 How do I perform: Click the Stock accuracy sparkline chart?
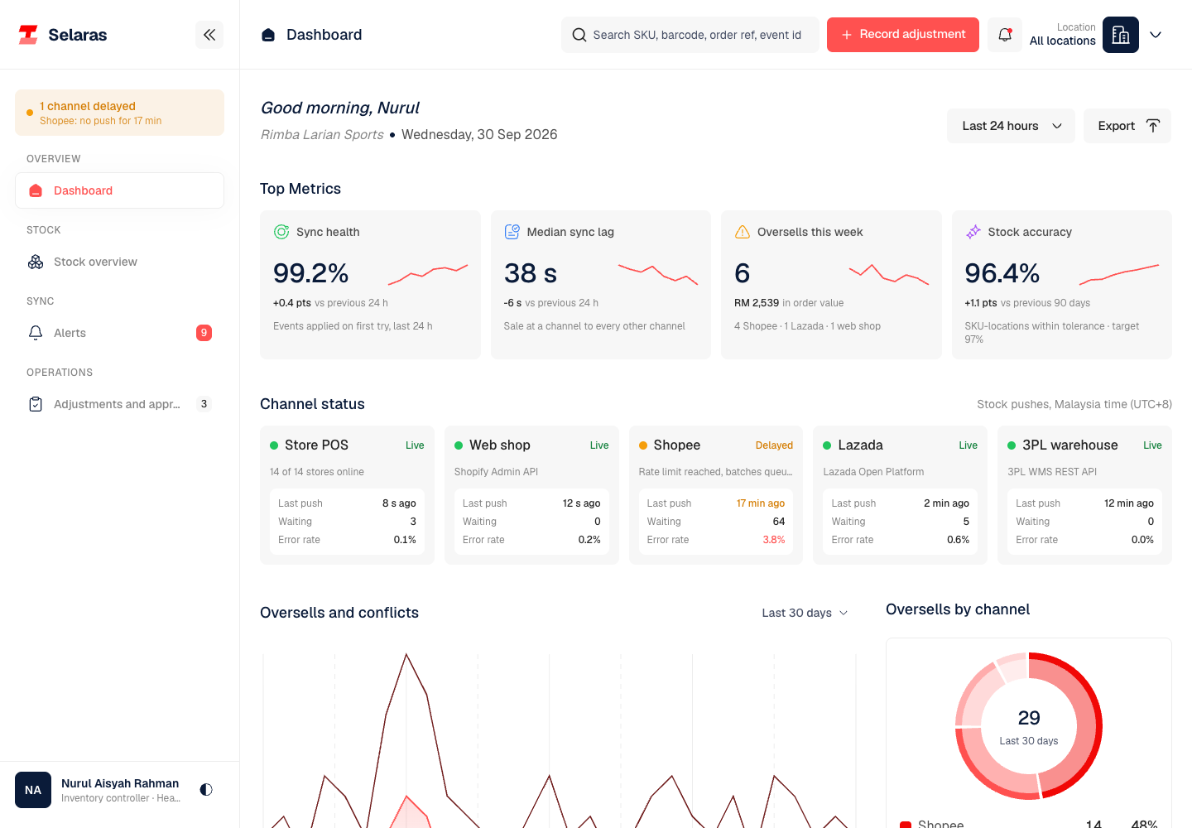point(1119,273)
